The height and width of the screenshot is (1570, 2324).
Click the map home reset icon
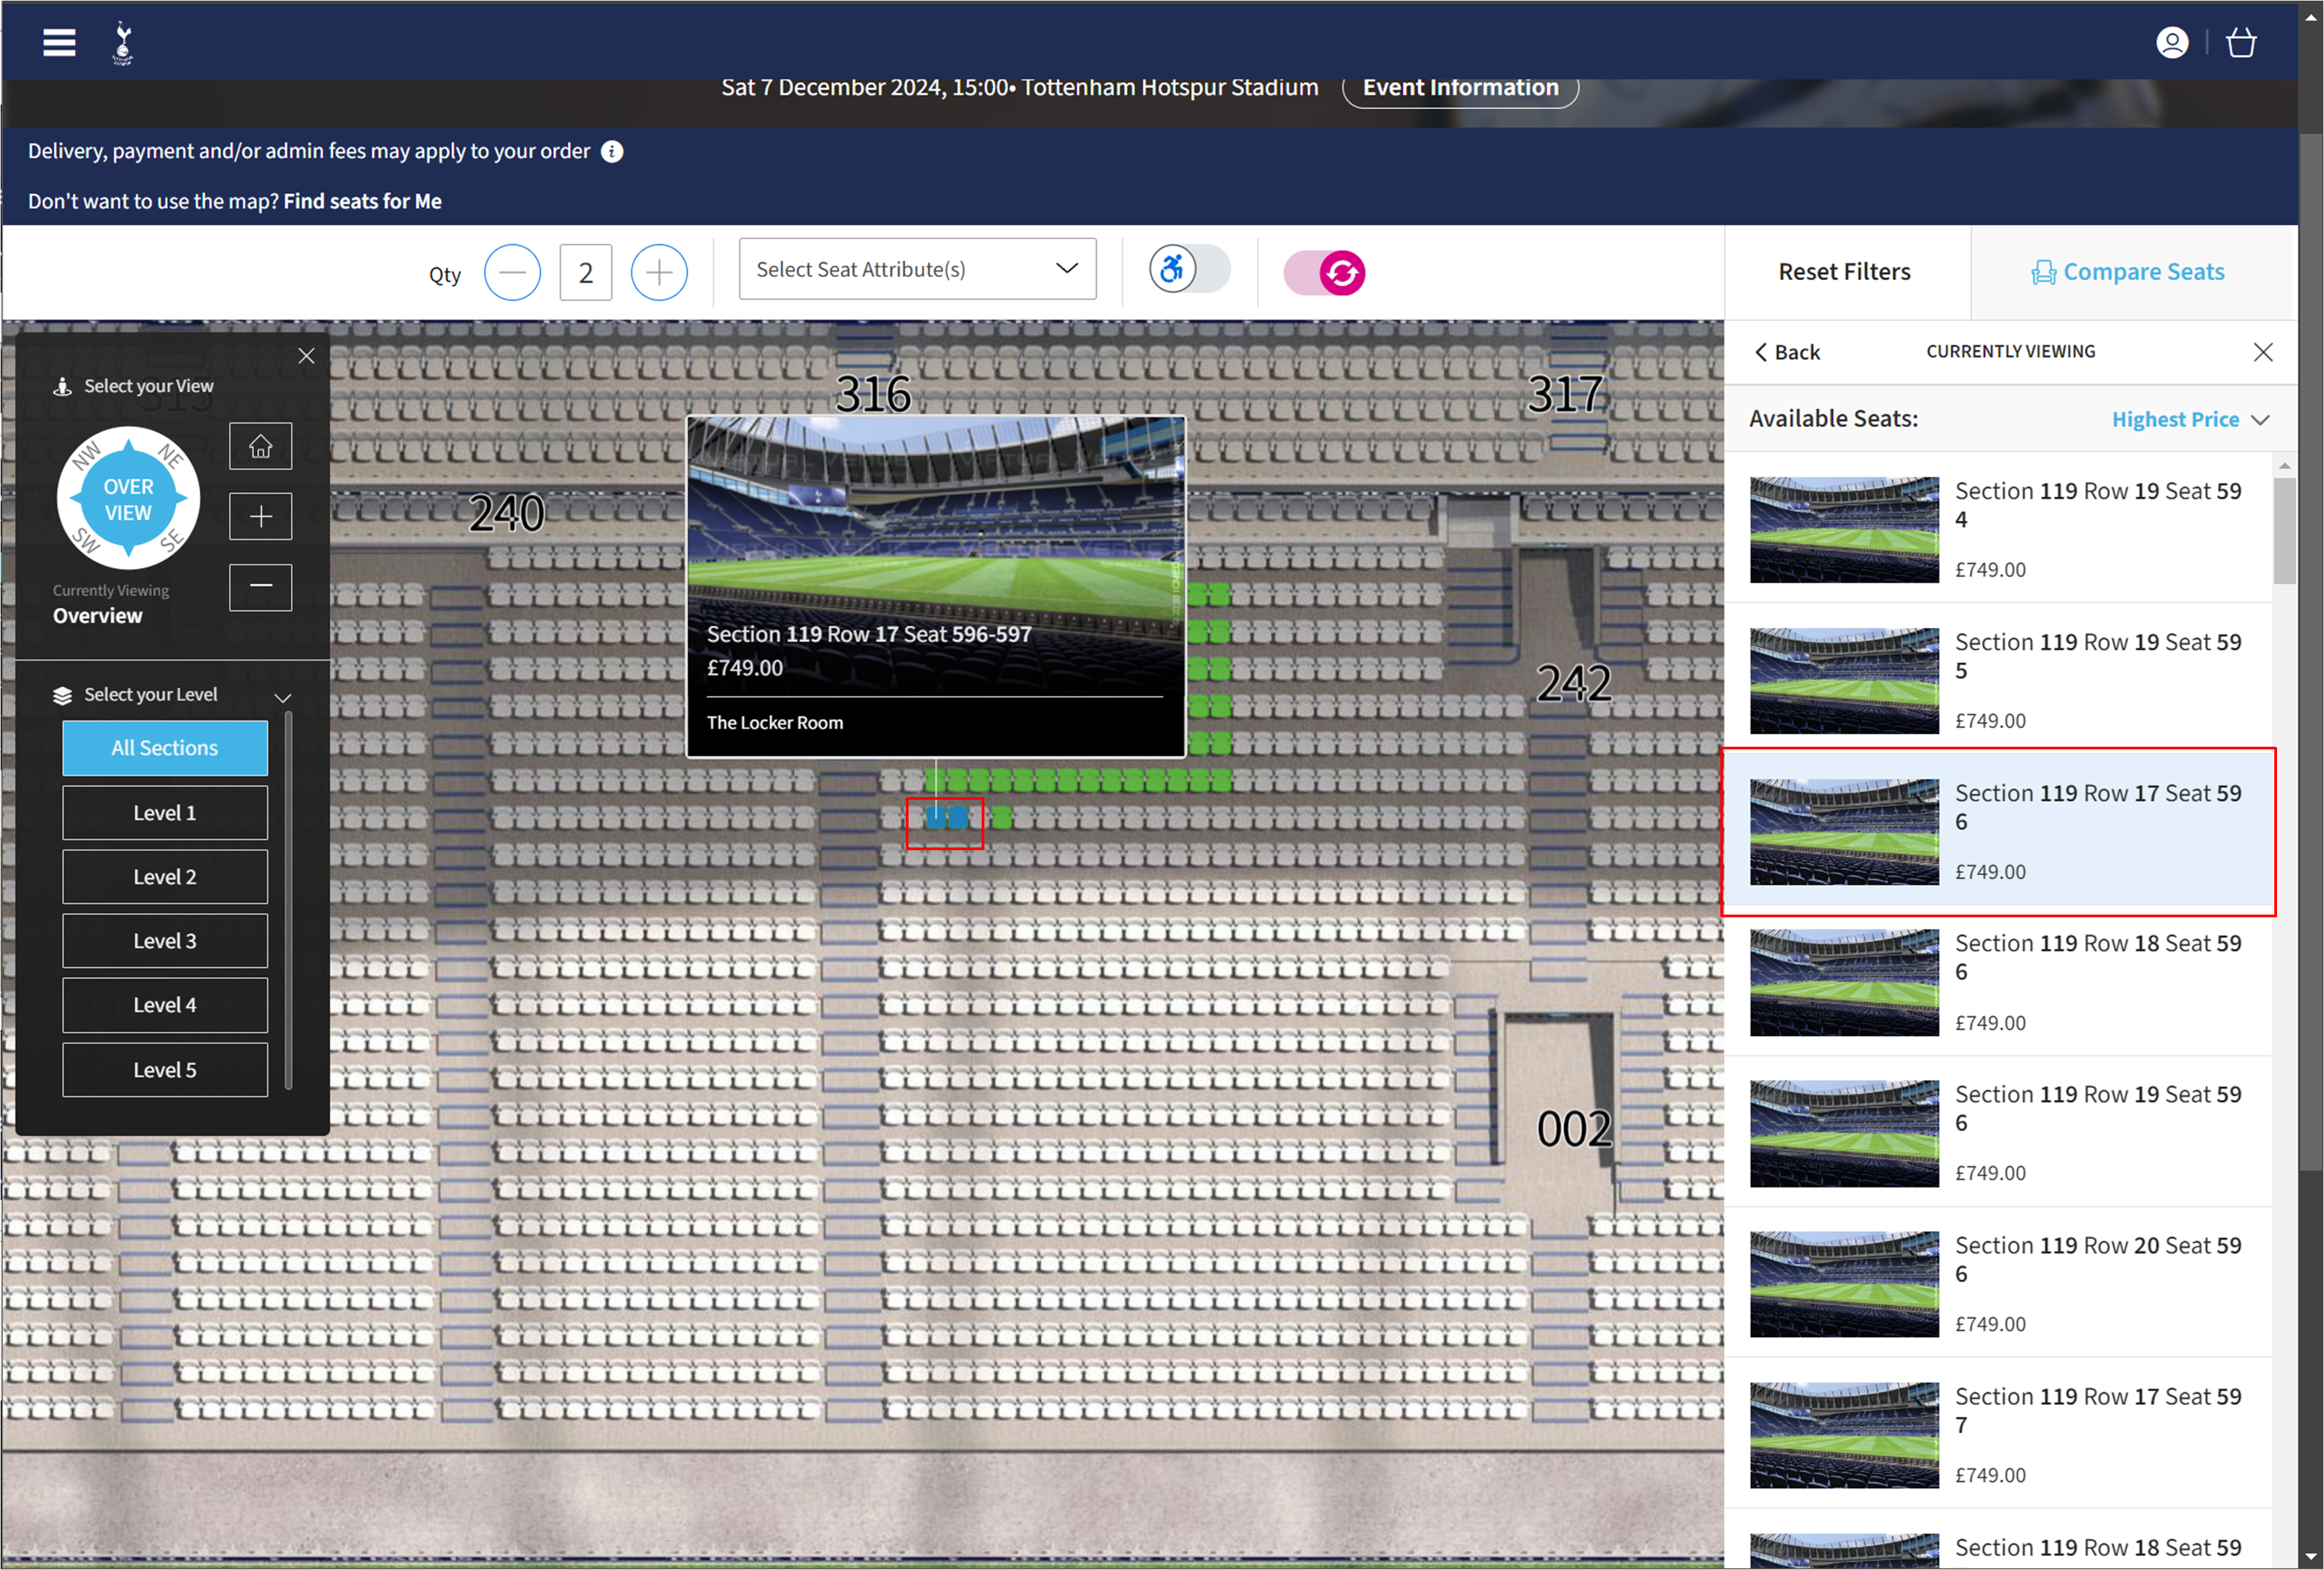pyautogui.click(x=260, y=446)
